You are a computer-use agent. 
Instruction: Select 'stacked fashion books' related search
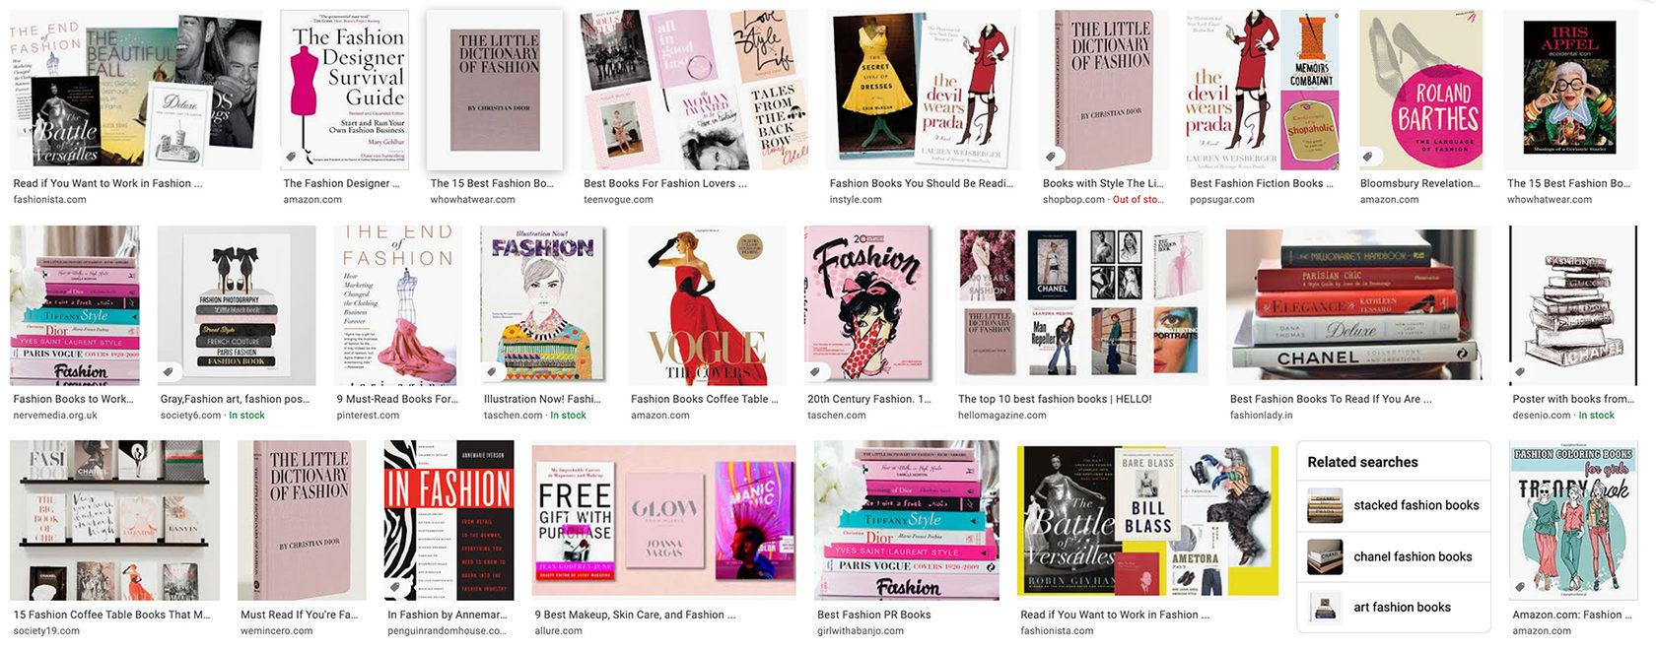point(1393,505)
